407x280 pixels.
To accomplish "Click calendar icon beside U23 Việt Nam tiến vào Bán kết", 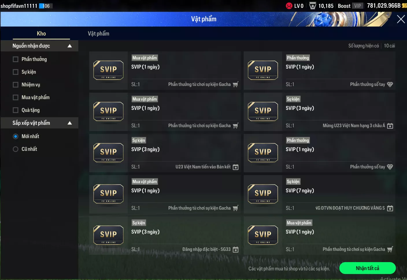I will pyautogui.click(x=236, y=167).
